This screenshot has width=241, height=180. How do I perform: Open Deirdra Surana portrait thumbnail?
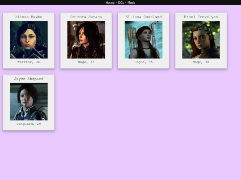click(86, 40)
